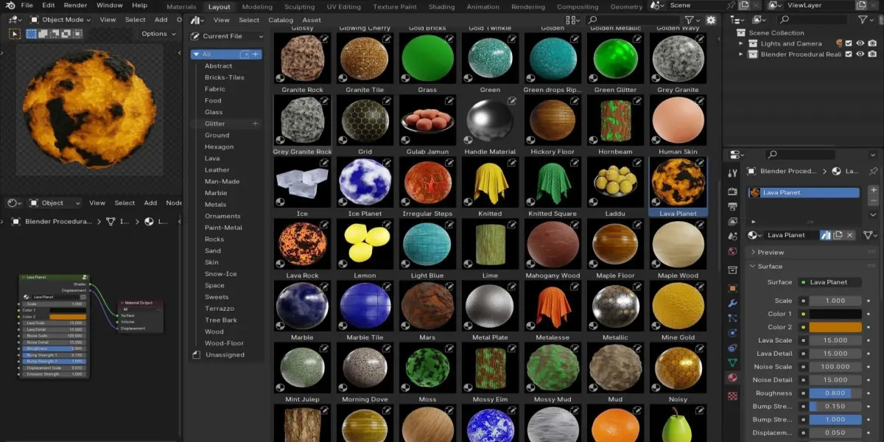Select the Glitter catalog in sidebar

click(225, 123)
